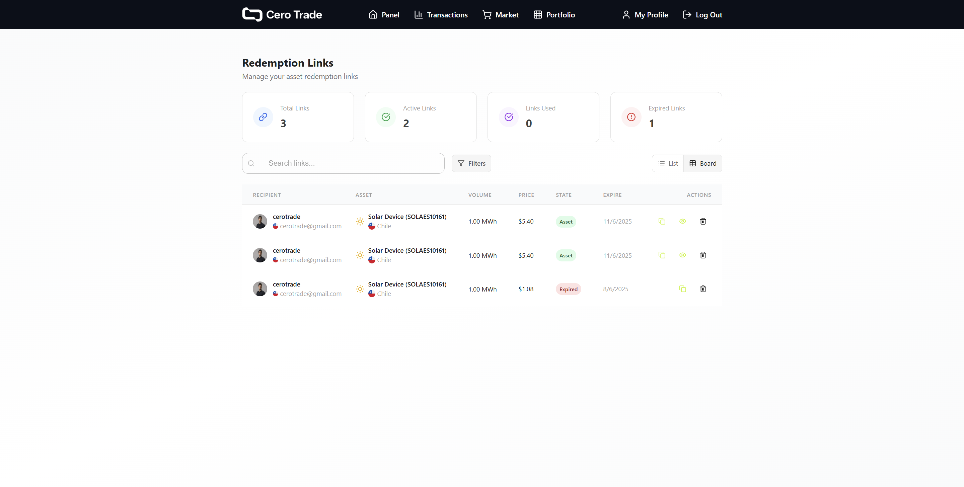Click the Total Links chain icon
This screenshot has width=964, height=487.
[x=263, y=117]
